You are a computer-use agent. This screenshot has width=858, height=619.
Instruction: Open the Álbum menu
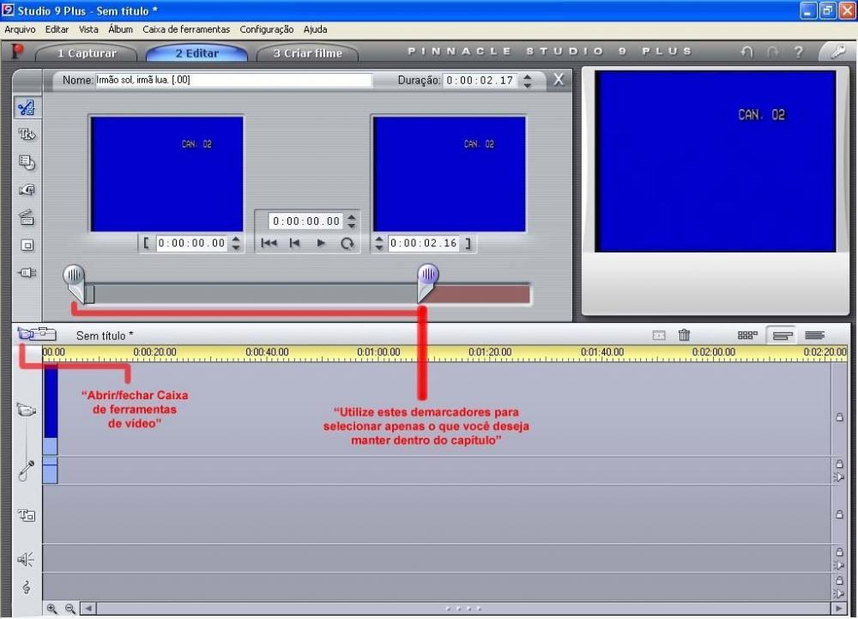coord(120,29)
